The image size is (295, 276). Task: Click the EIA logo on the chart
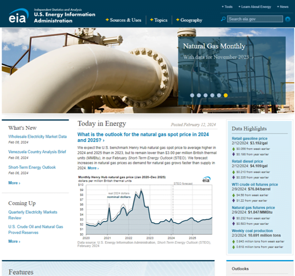coord(206,179)
